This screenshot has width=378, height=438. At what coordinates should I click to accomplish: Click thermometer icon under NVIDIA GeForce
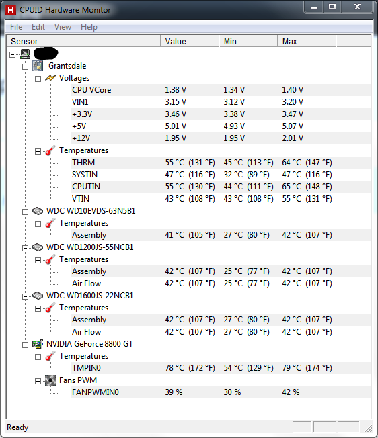click(50, 356)
